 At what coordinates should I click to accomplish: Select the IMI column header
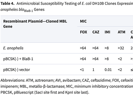107,32
